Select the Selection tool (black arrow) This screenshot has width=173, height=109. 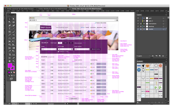(x=10, y=19)
